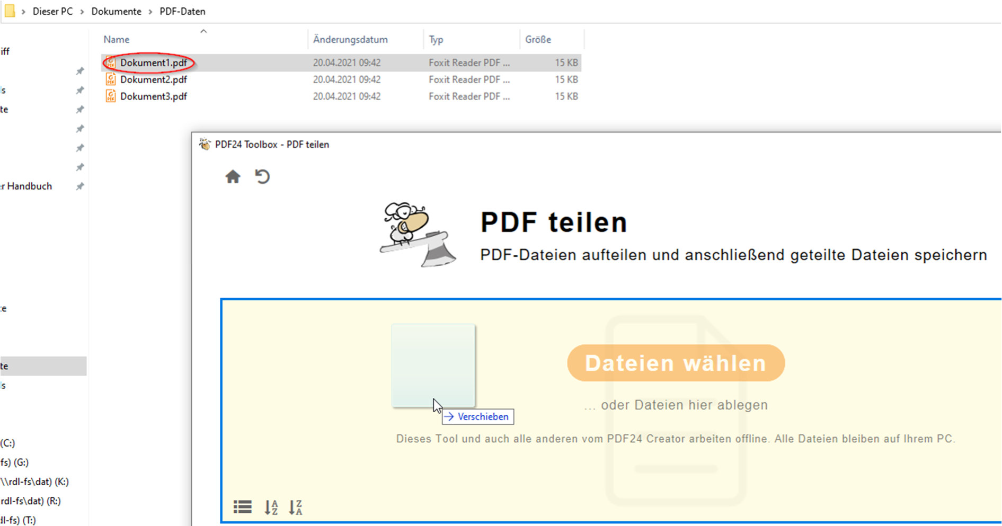Sort files A to Z in PDF24 drop area
The height and width of the screenshot is (526, 1002).
pos(271,507)
